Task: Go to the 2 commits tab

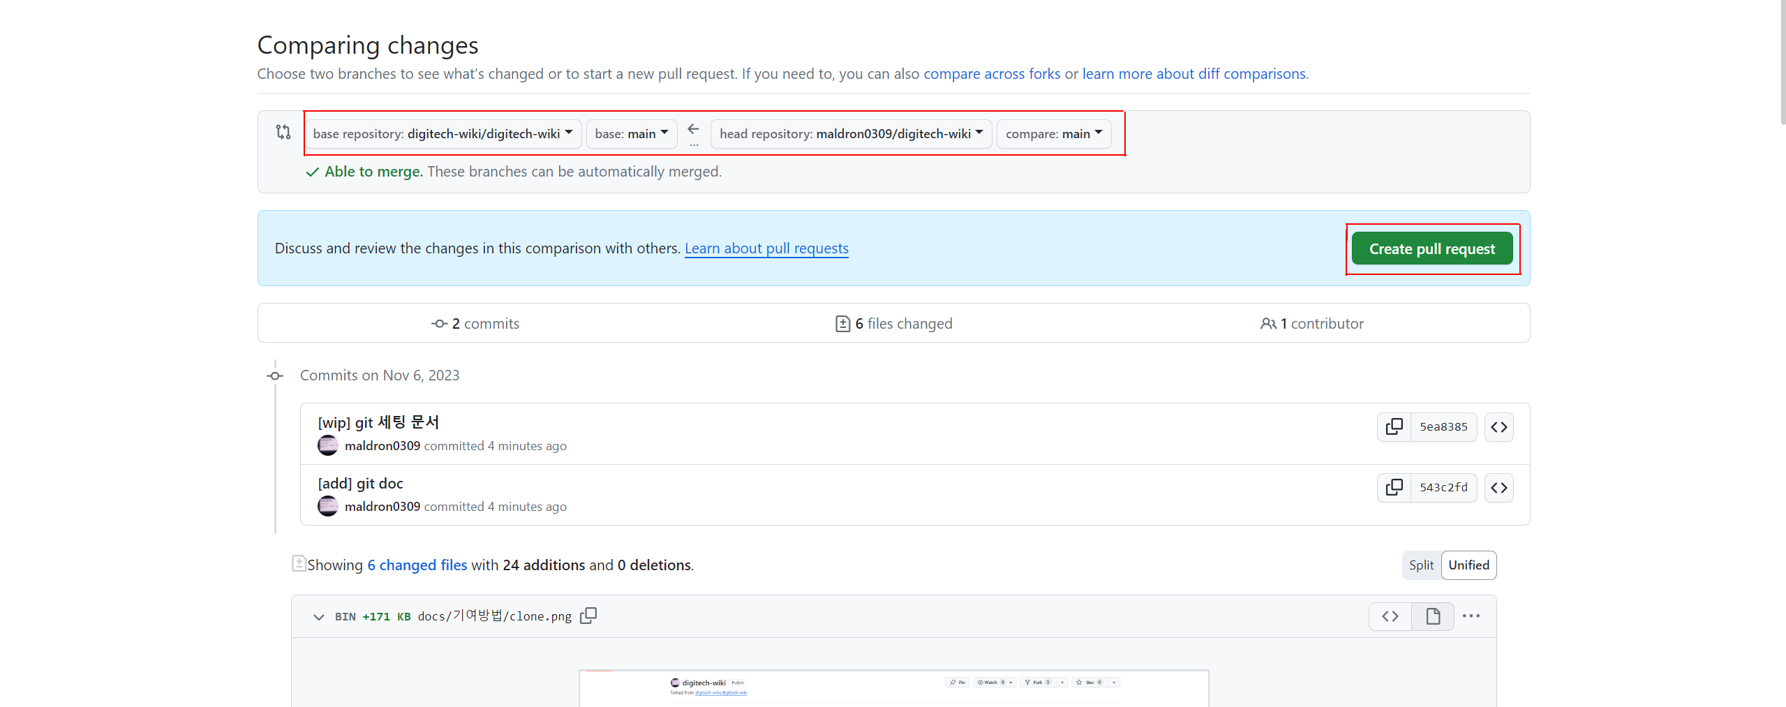Action: (x=475, y=324)
